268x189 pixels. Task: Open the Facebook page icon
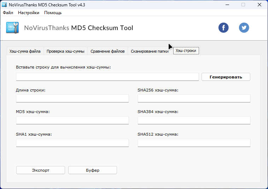[x=223, y=28]
